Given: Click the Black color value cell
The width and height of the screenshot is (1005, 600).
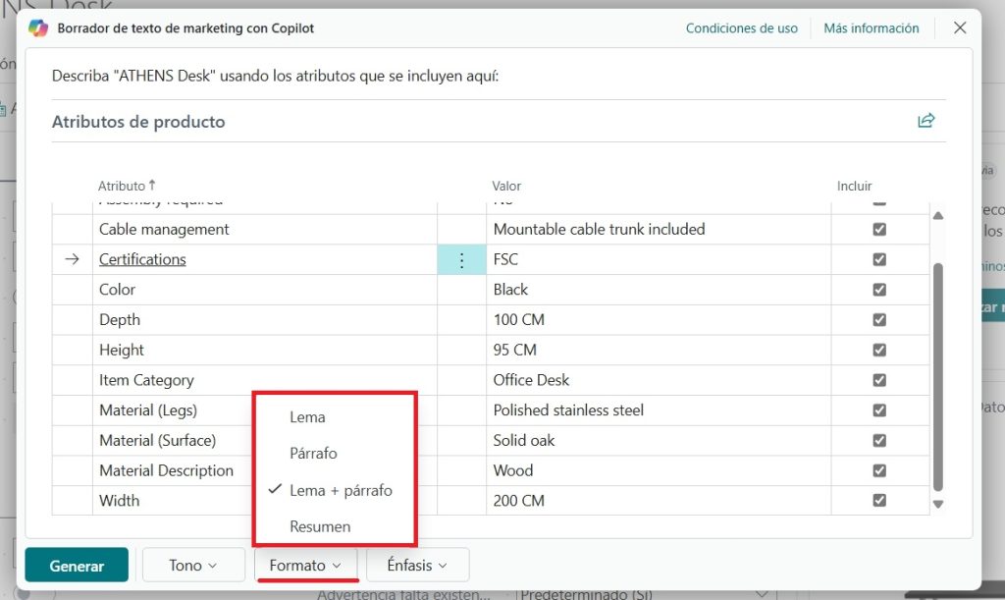Looking at the screenshot, I should point(659,290).
